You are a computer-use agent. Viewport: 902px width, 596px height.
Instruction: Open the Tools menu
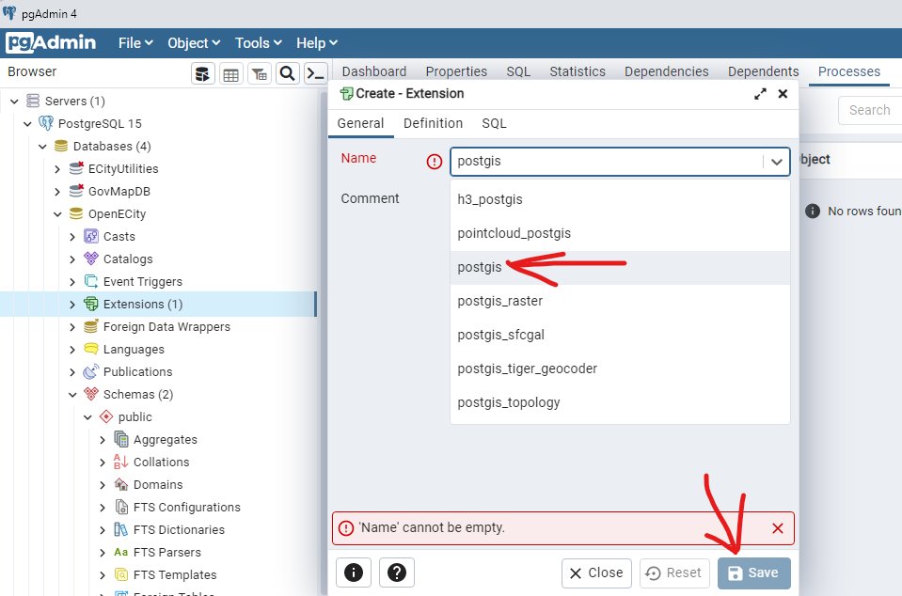click(259, 42)
